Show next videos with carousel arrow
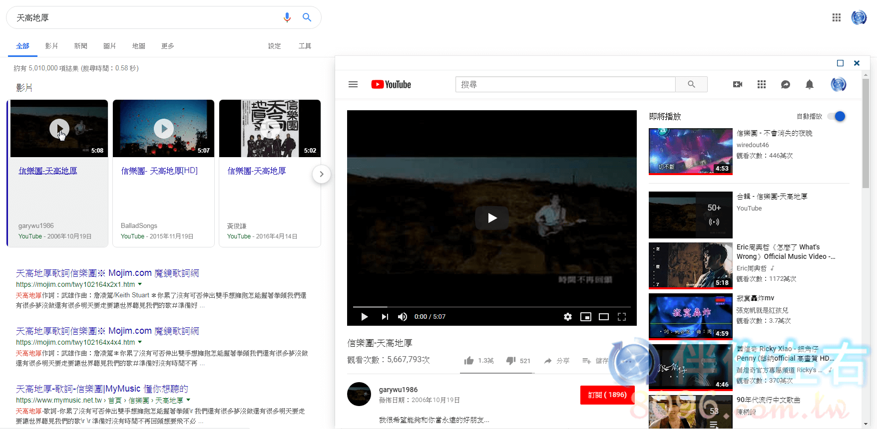The image size is (877, 429). (322, 174)
